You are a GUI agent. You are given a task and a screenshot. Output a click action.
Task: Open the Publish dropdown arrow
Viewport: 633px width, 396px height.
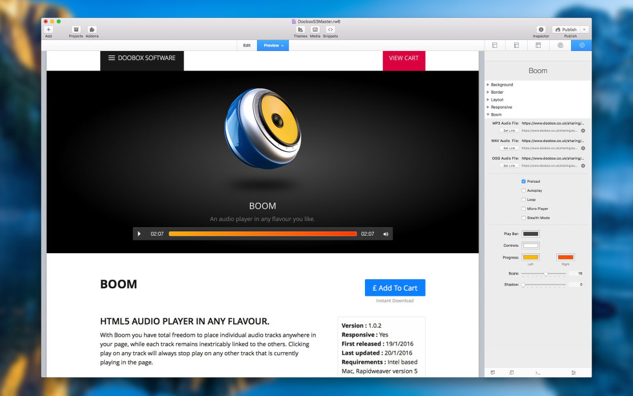click(x=584, y=30)
